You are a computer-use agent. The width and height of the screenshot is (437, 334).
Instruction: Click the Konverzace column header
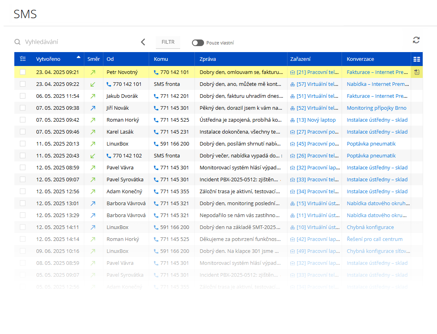pyautogui.click(x=360, y=59)
